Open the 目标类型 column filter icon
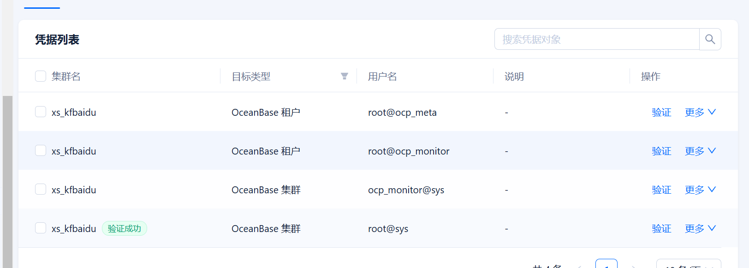This screenshot has width=749, height=268. [345, 76]
